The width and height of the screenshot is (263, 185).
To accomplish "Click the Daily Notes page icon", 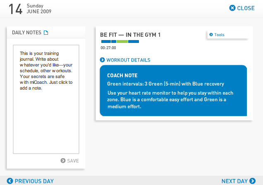I will tap(46, 33).
